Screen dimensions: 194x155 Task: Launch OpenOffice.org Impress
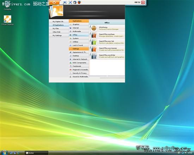(x=107, y=49)
